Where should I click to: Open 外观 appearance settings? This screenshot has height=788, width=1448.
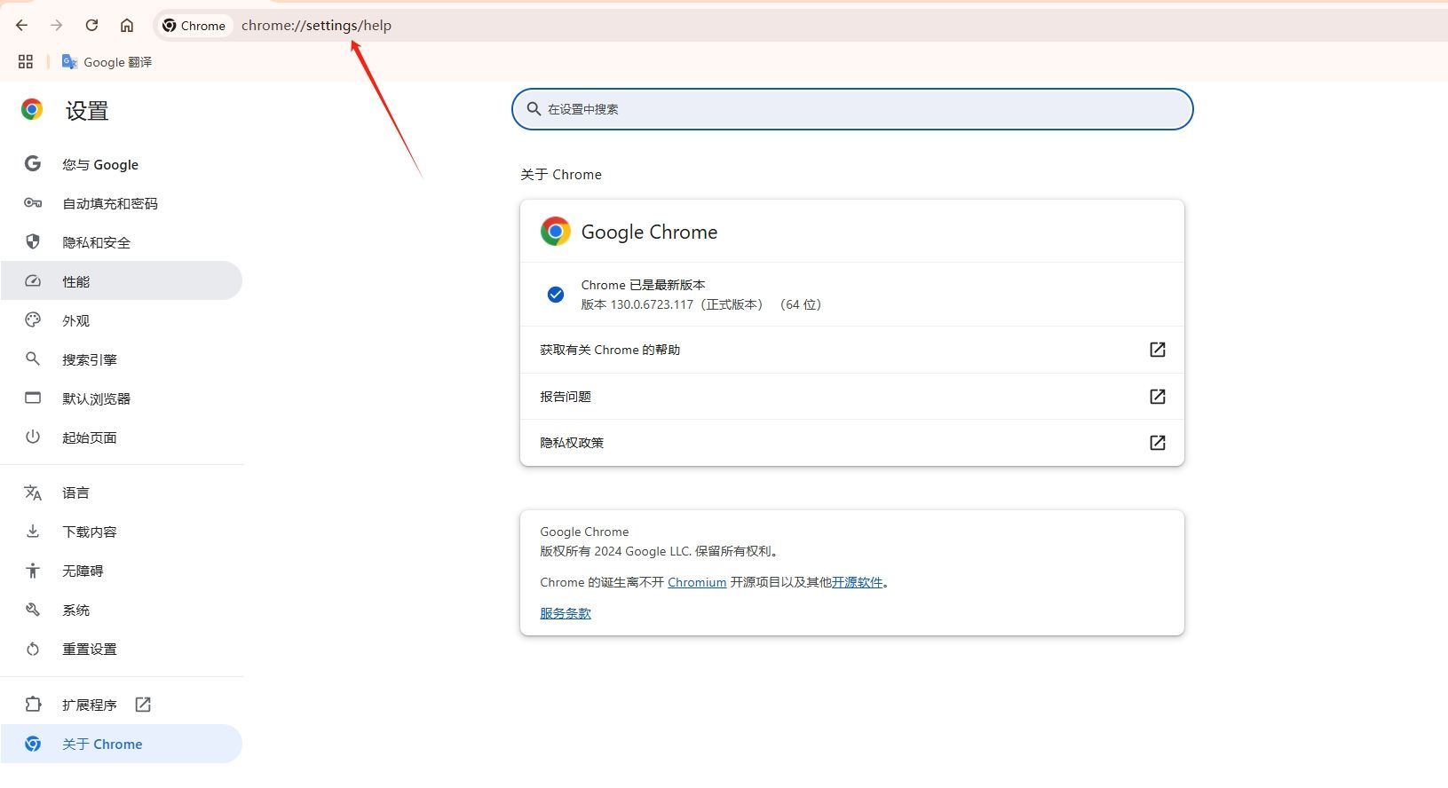click(x=122, y=320)
